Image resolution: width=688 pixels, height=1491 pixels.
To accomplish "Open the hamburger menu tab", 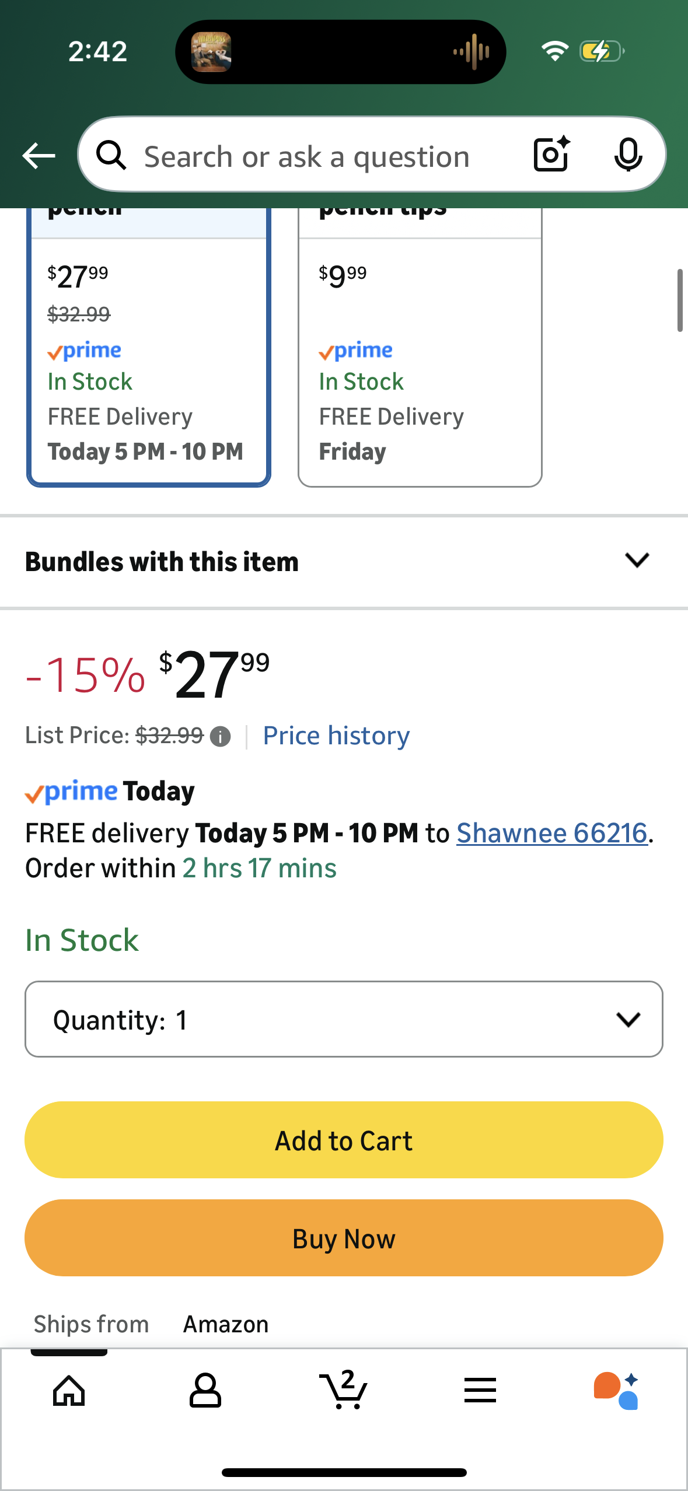I will tap(480, 1391).
